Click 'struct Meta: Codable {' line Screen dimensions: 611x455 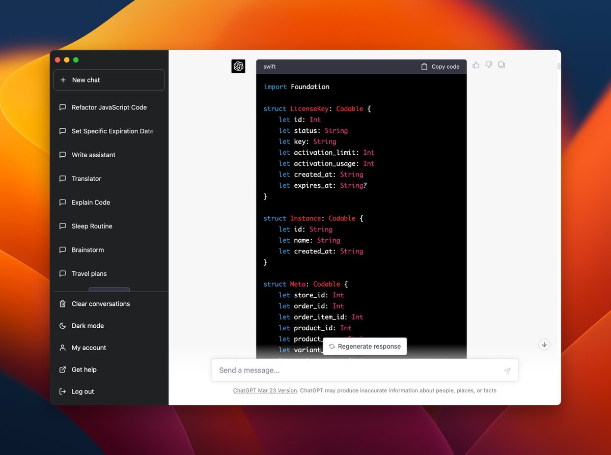tap(305, 284)
